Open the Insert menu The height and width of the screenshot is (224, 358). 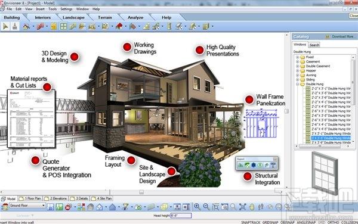click(x=40, y=9)
